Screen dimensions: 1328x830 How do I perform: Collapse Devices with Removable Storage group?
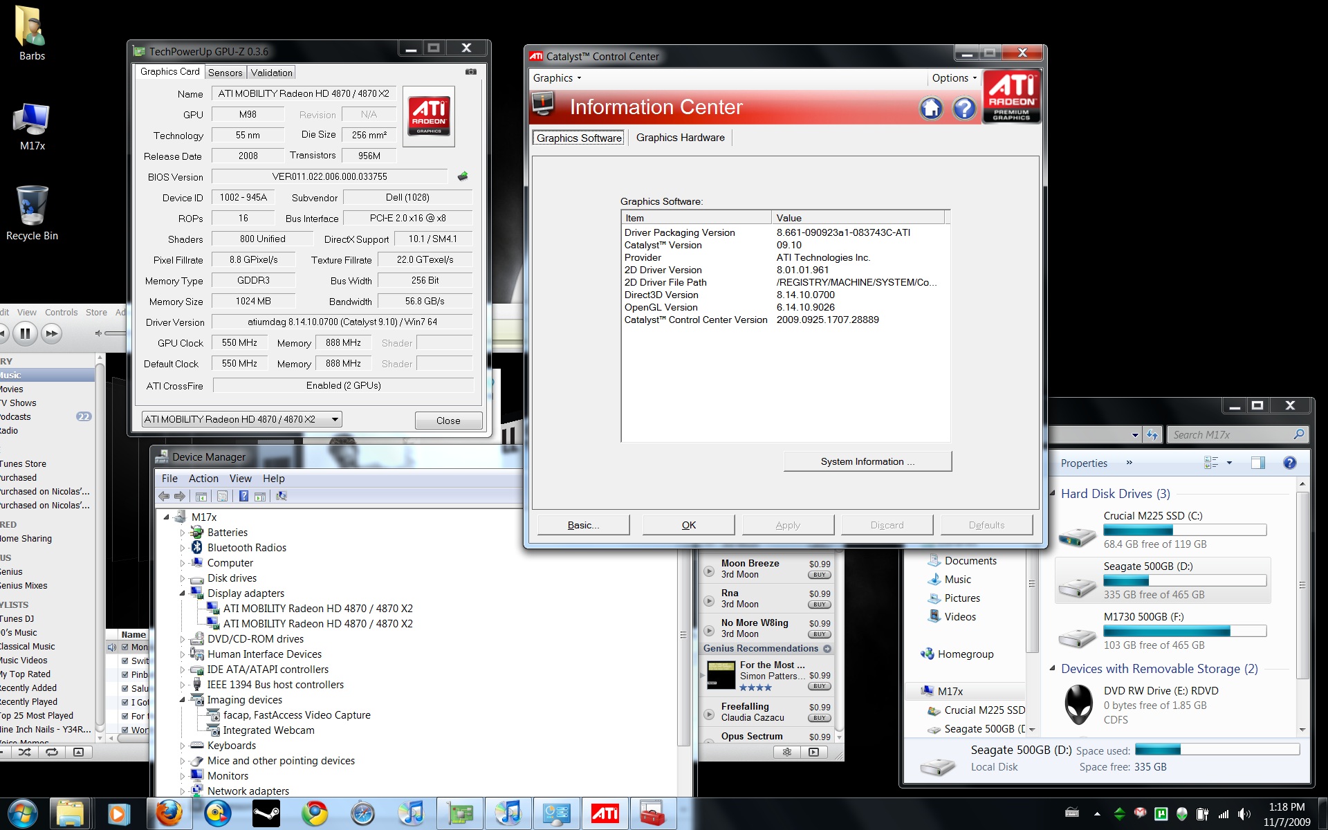tap(1053, 669)
